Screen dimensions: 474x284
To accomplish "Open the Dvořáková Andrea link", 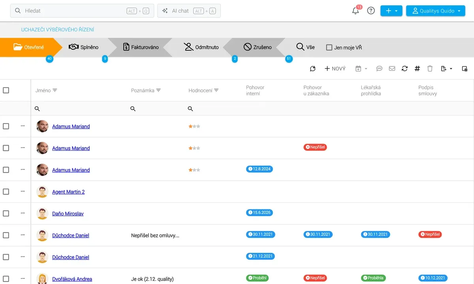I will pos(72,279).
